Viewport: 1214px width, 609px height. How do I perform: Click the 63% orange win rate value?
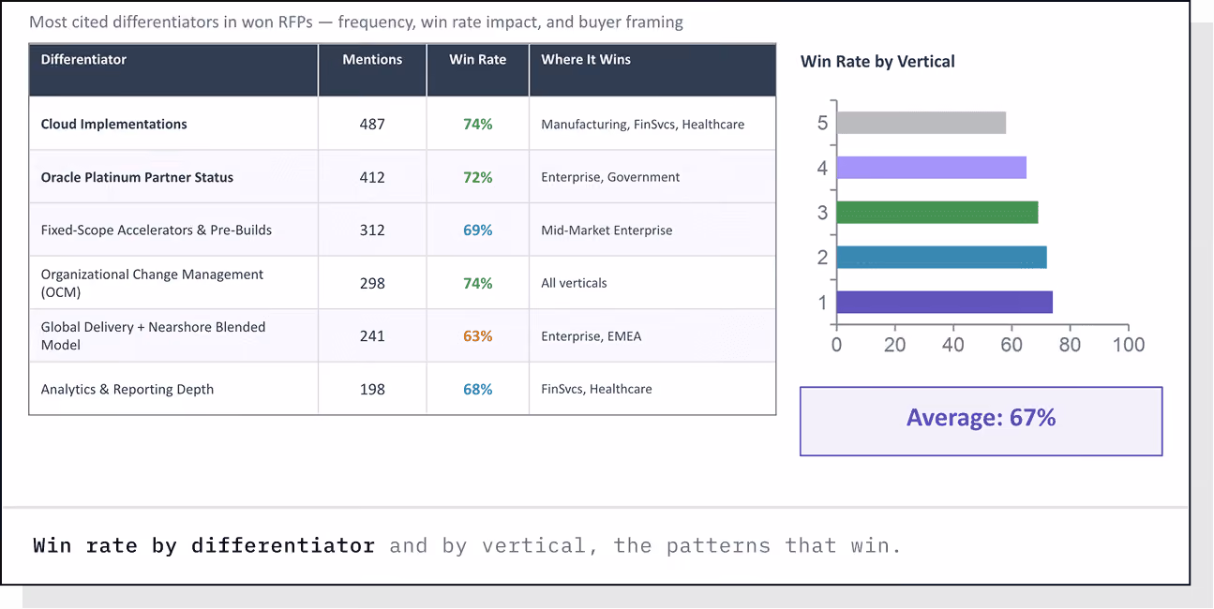[478, 335]
